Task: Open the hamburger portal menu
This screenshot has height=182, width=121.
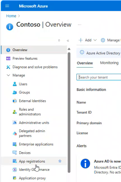Action: [7, 6]
